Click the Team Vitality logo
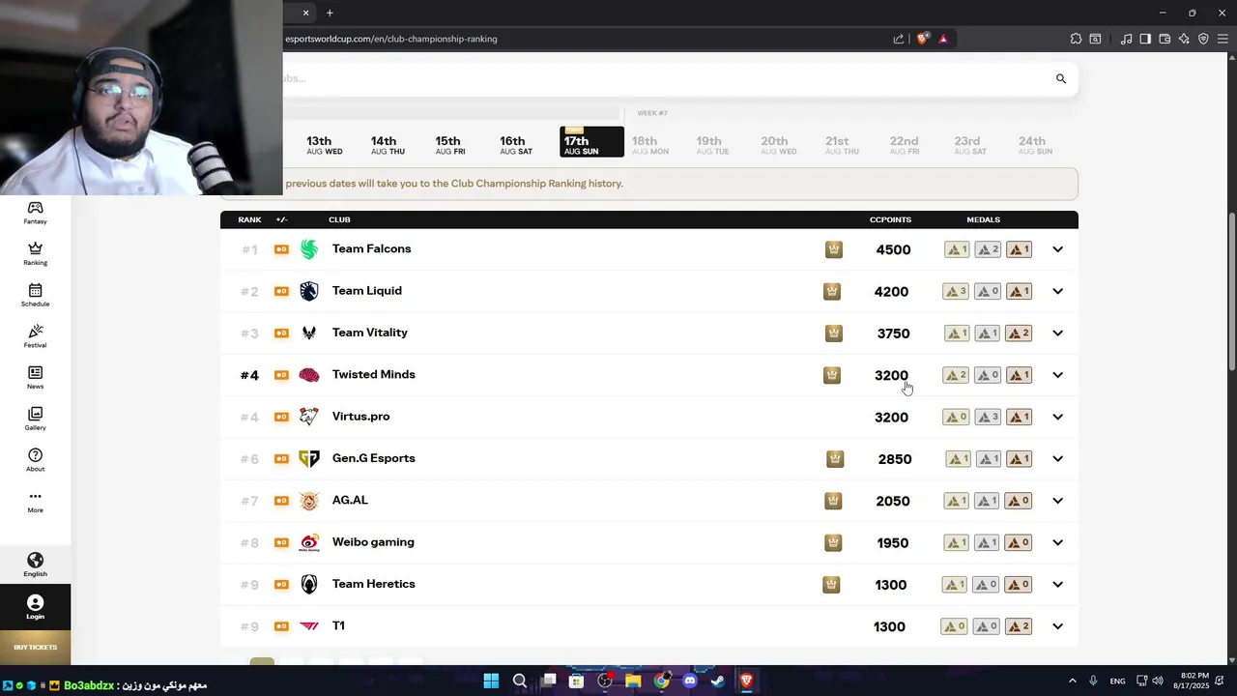 point(309,333)
